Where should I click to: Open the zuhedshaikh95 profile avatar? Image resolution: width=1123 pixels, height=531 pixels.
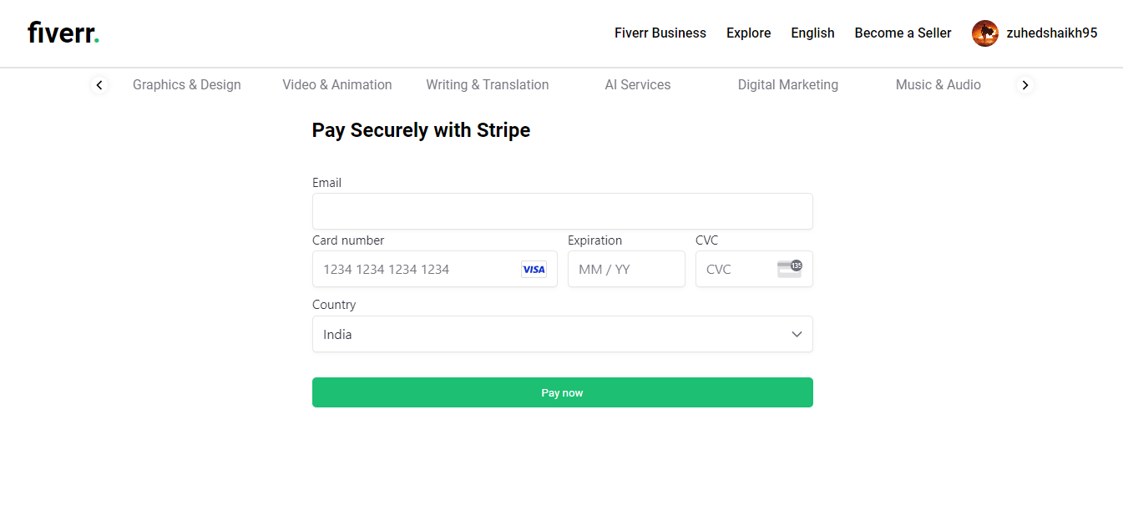point(985,33)
